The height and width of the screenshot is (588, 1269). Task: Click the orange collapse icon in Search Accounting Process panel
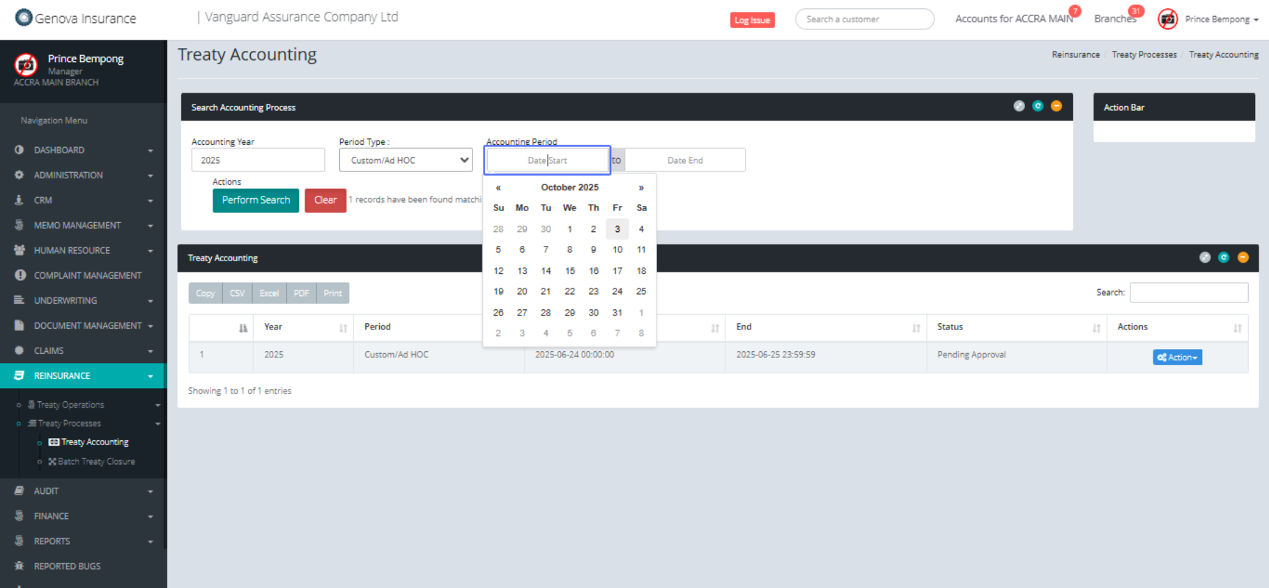coord(1056,106)
